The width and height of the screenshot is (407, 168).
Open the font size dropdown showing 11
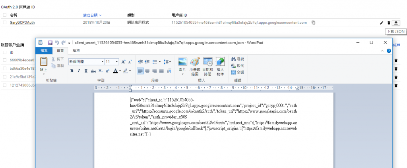[117, 61]
